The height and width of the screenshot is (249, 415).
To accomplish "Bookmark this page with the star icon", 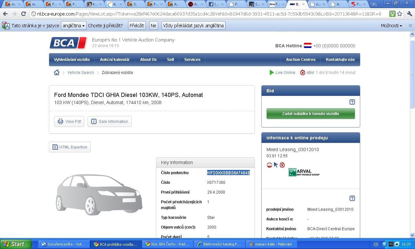I will pos(400,14).
